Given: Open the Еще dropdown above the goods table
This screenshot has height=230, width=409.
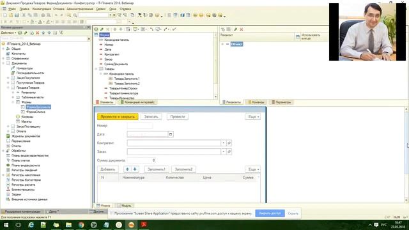Looking at the screenshot, I should 253,169.
